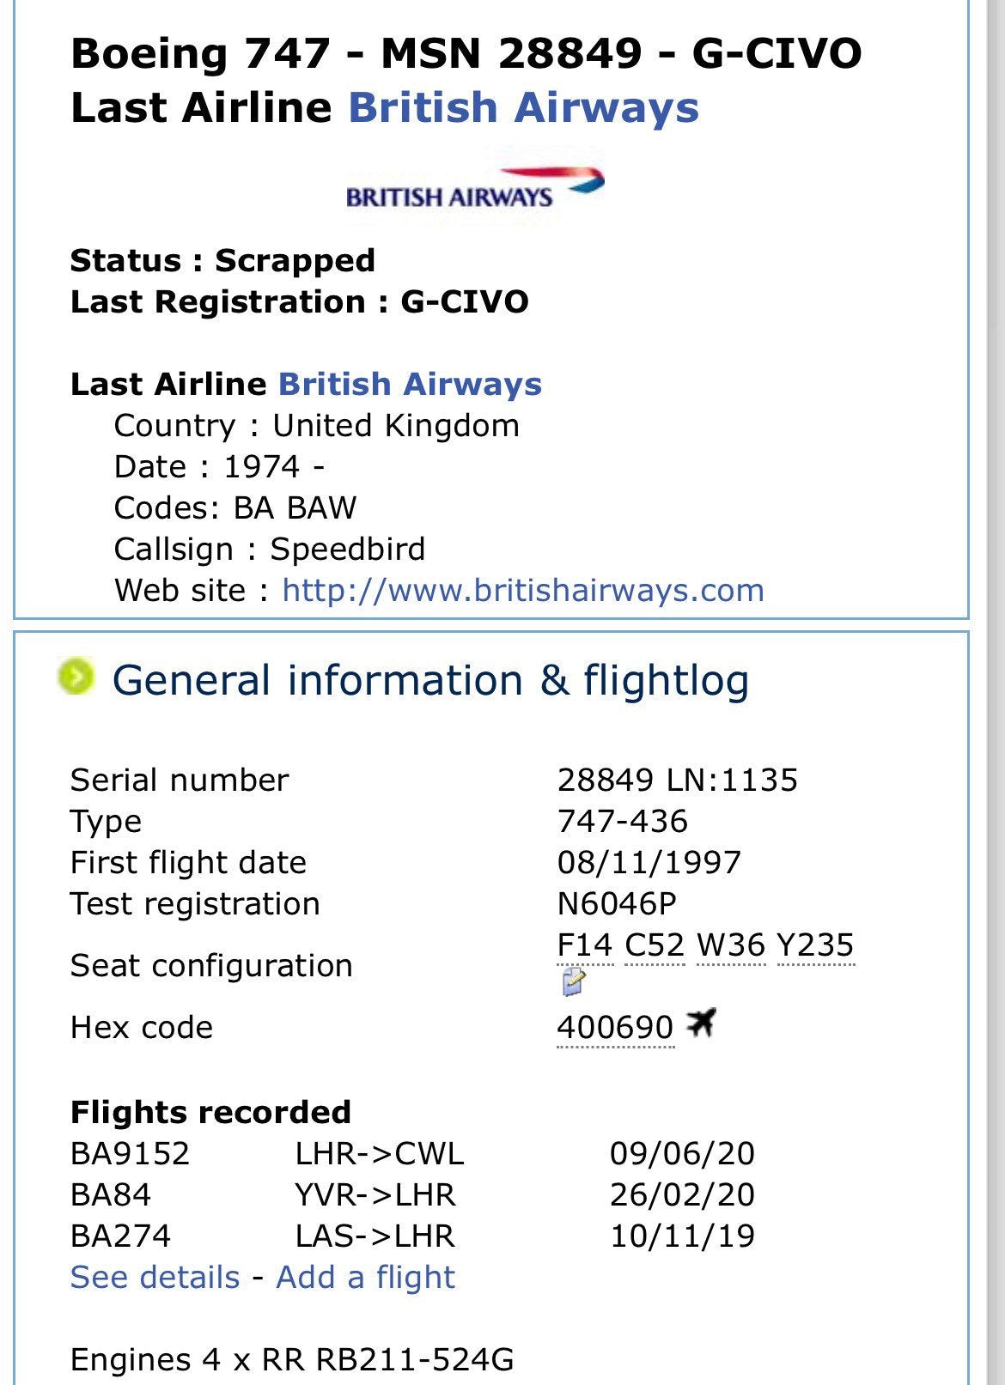
Task: Click the BA84 flight entry
Action: [110, 1195]
